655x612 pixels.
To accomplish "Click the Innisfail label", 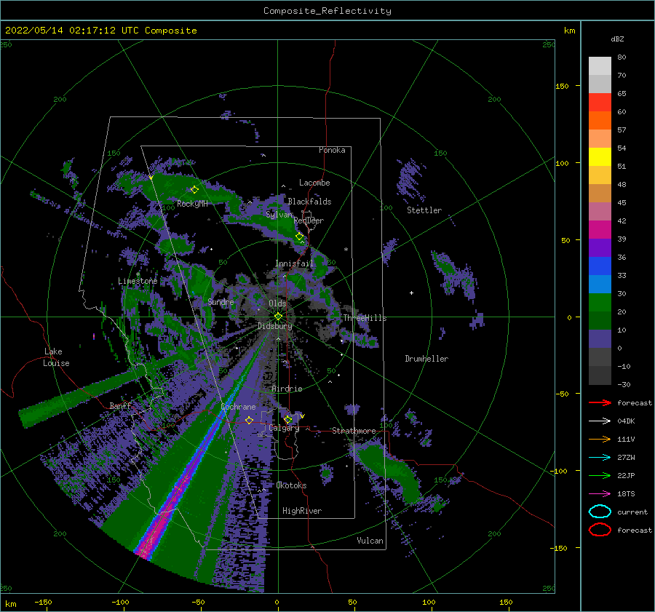I will [294, 263].
